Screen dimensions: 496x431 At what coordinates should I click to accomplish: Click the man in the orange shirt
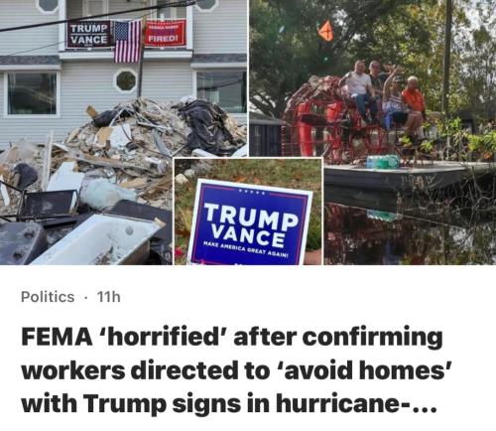pos(414,106)
